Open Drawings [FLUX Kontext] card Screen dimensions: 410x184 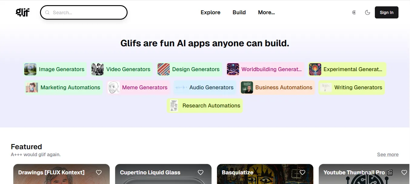[62, 174]
